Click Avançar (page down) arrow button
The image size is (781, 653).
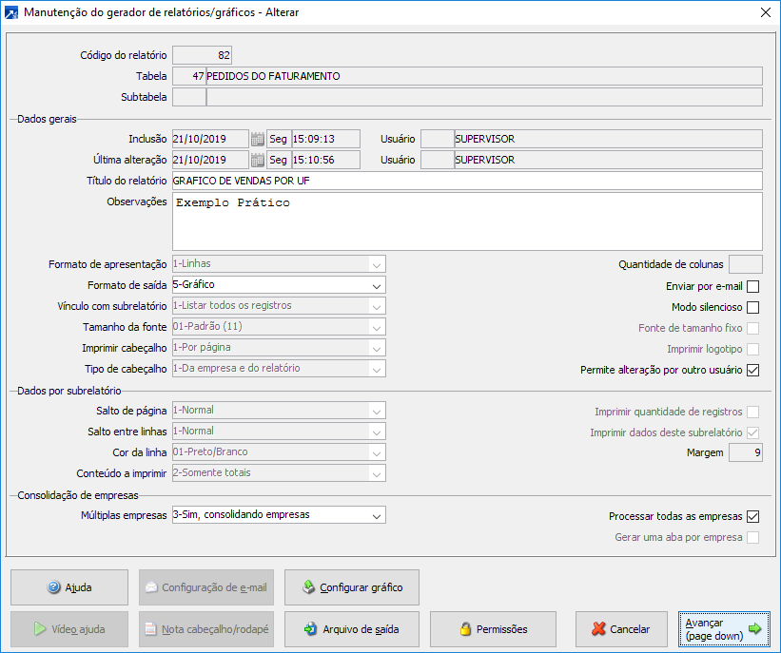(726, 629)
